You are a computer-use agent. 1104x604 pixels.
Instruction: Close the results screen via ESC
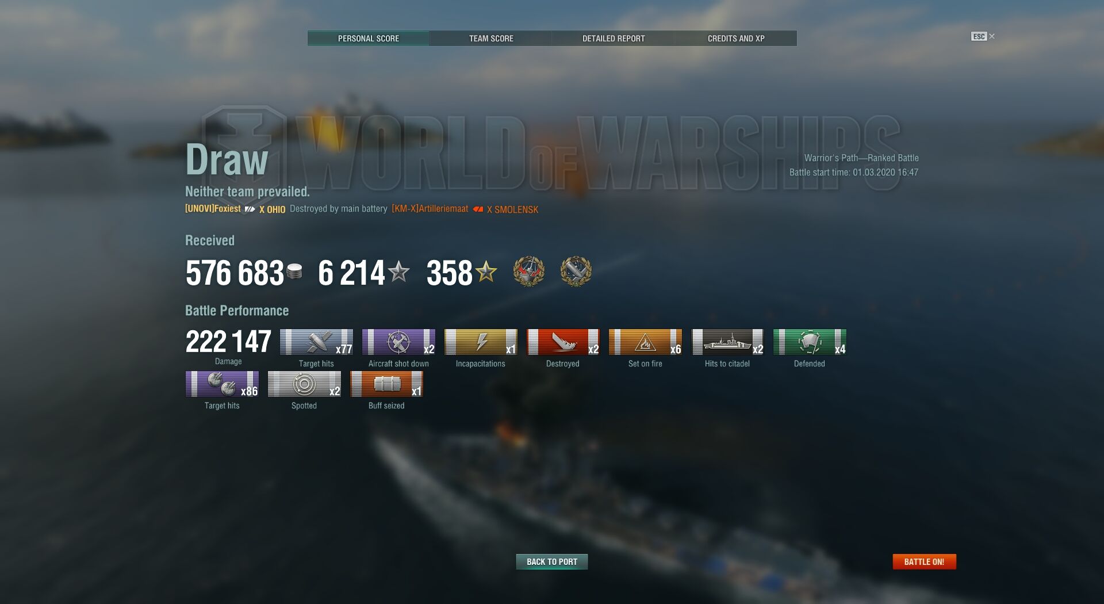coord(983,36)
